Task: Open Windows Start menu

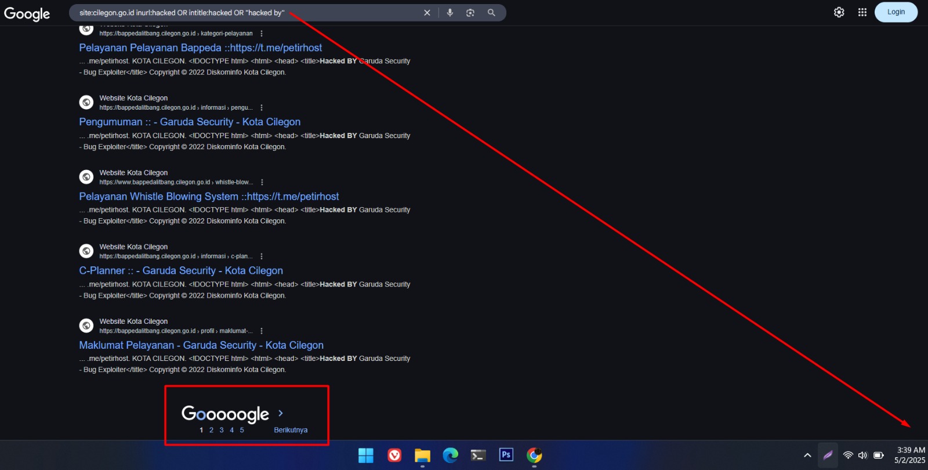Action: [x=366, y=455]
